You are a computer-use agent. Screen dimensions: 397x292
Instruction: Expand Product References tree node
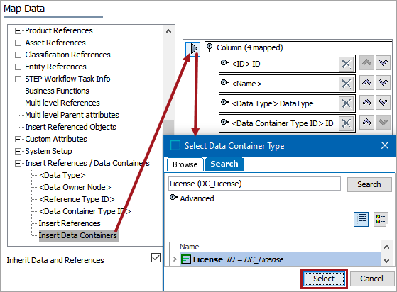[18, 30]
